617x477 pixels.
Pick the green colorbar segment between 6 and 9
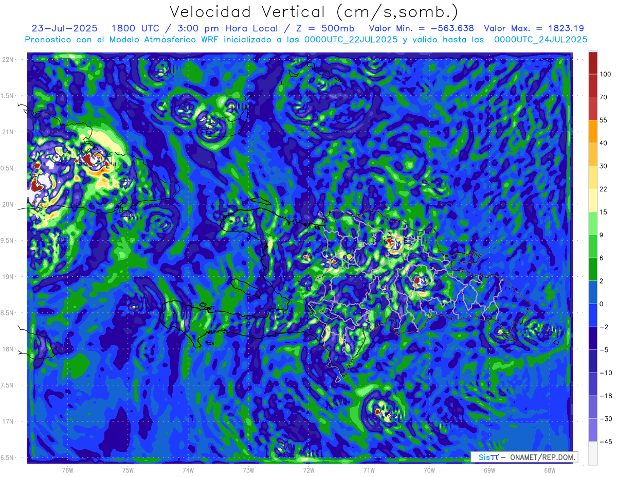tap(593, 246)
